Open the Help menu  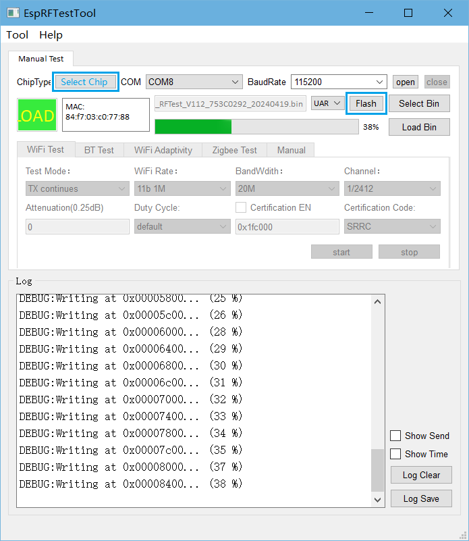[x=51, y=35]
